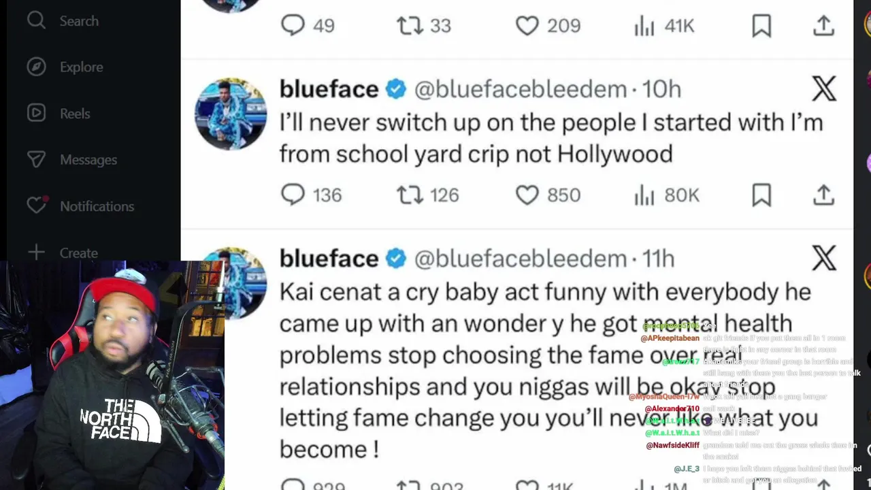Retweet the top tweet with 33 reposts

pos(410,26)
